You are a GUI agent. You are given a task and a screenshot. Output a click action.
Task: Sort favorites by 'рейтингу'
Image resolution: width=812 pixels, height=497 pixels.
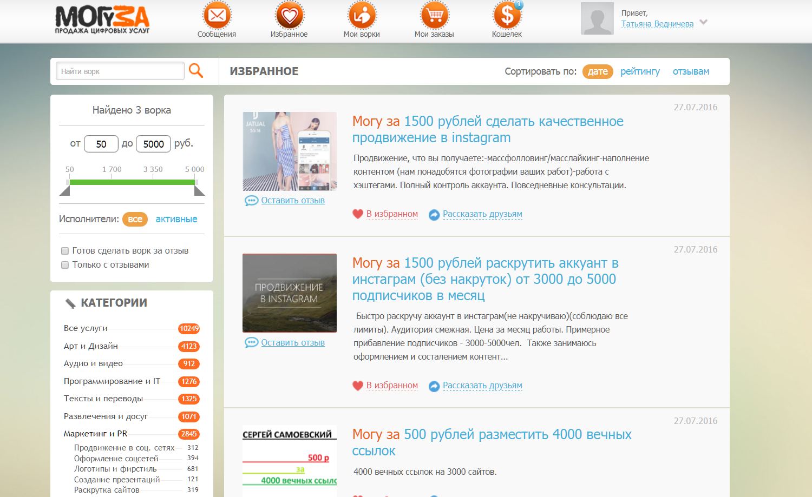[640, 71]
